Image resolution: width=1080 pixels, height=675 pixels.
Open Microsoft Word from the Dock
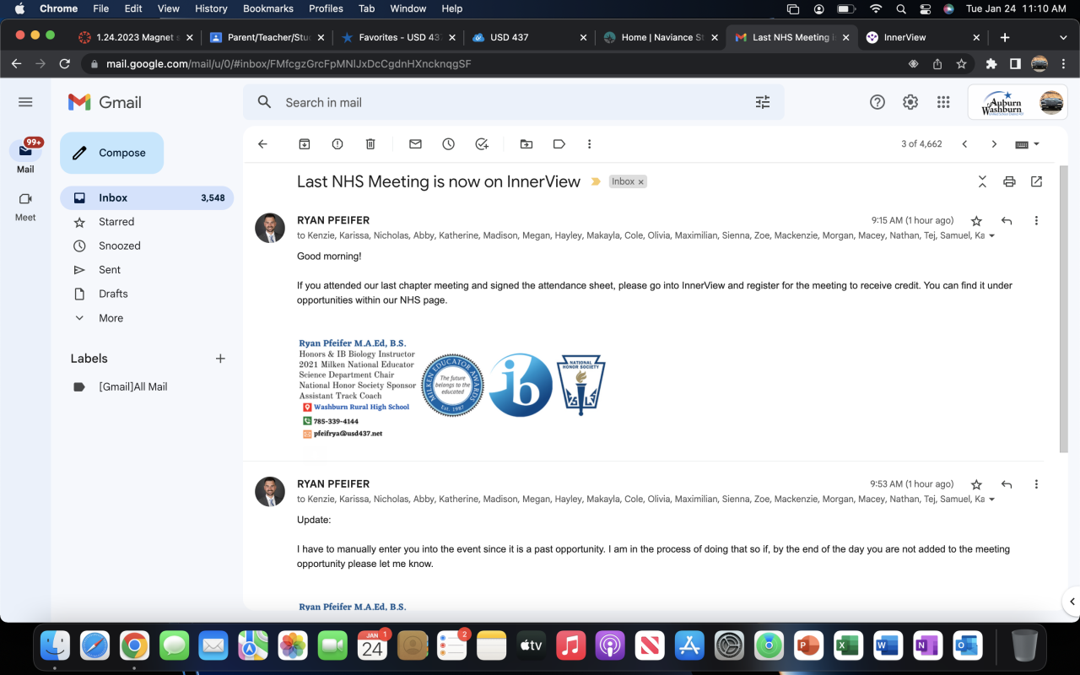pyautogui.click(x=888, y=645)
